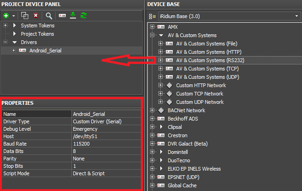Click Driver Type value Custom Driver (Serial)
The image size is (302, 191).
coord(107,121)
